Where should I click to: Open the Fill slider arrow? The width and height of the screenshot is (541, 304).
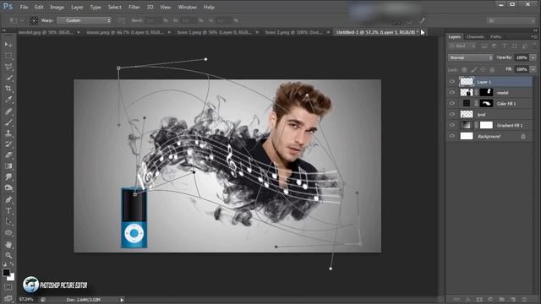point(533,69)
